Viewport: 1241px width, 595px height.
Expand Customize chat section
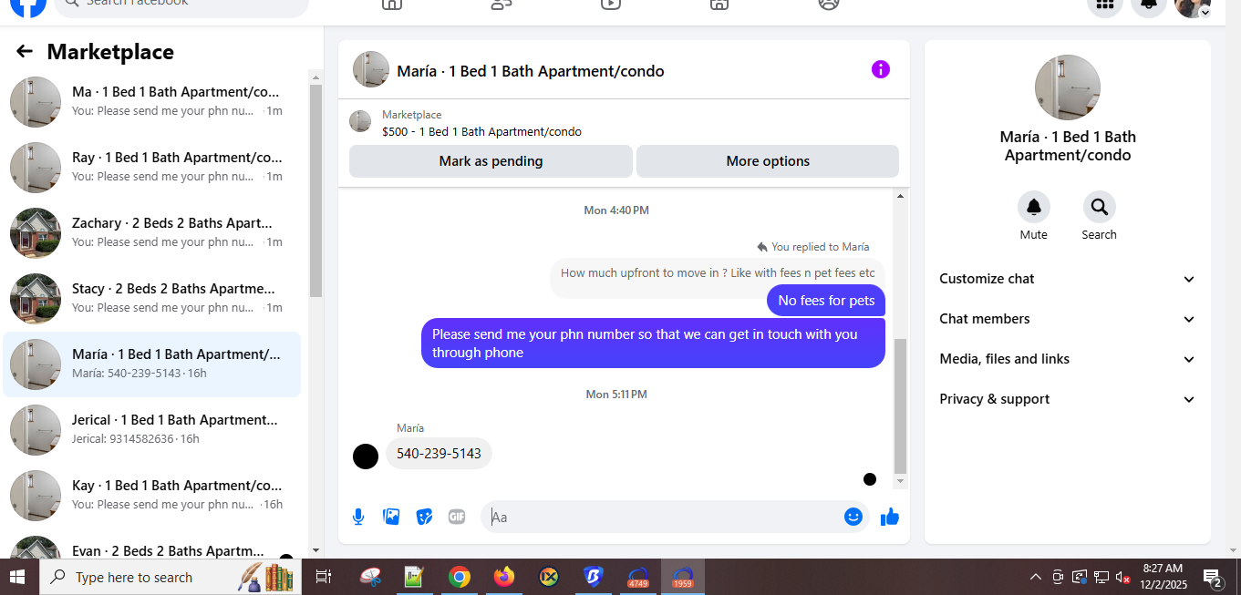coord(1068,279)
